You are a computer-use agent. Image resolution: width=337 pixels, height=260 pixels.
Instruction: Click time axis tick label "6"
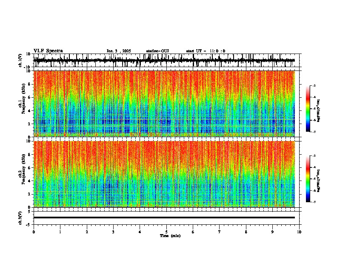coord(193,232)
